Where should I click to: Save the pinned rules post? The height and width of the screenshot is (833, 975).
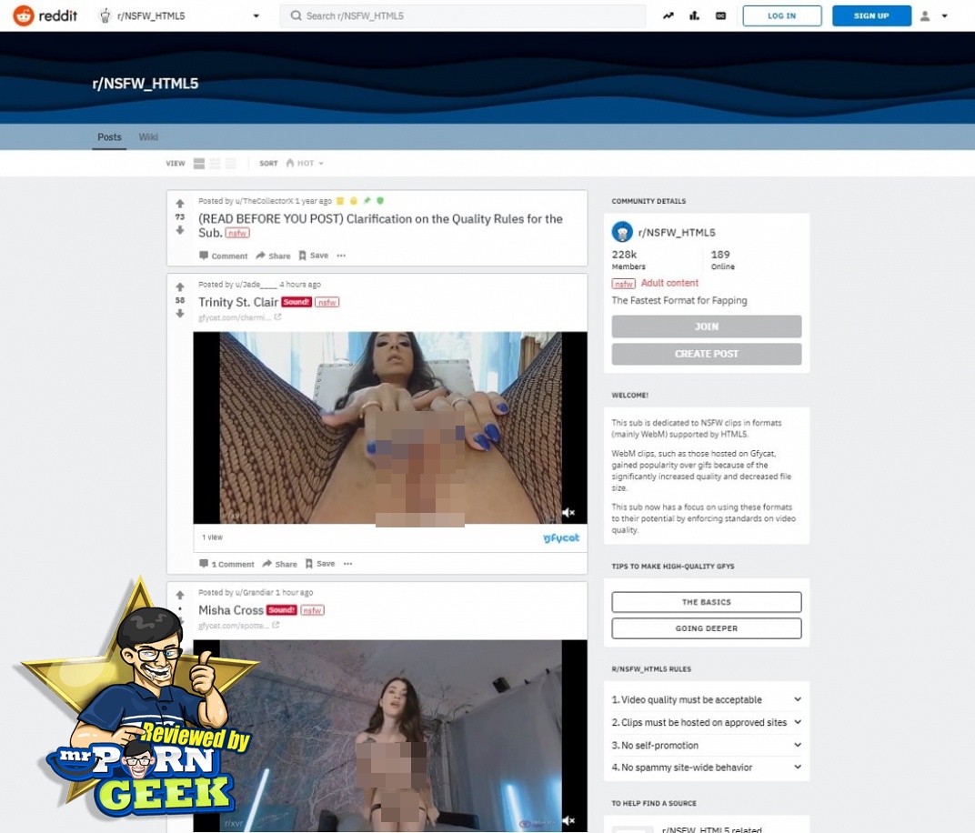pyautogui.click(x=314, y=256)
